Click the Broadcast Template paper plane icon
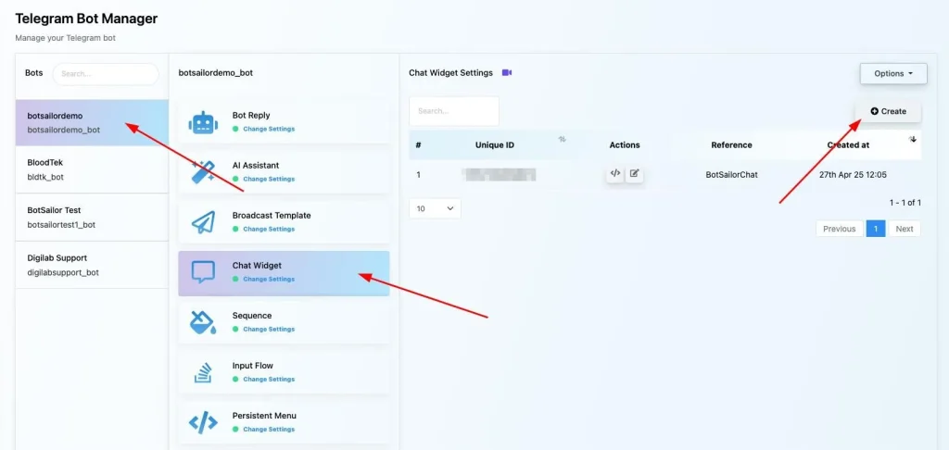 pyautogui.click(x=203, y=222)
